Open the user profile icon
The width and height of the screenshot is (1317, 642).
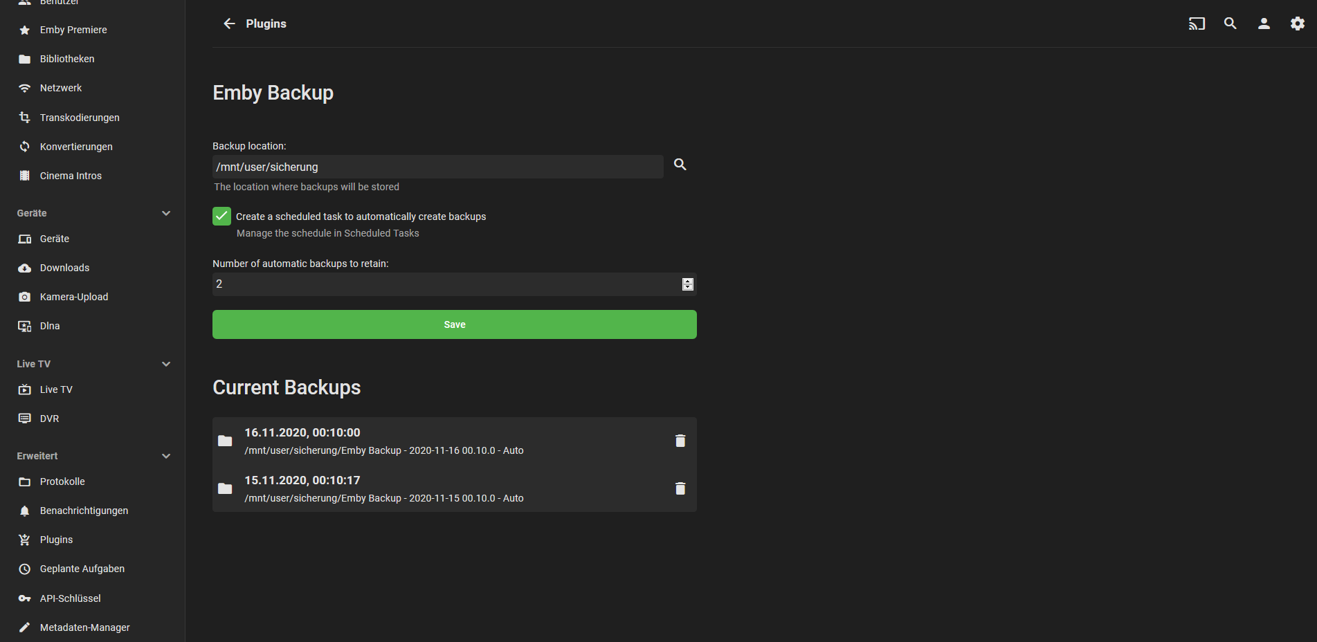[x=1264, y=24]
